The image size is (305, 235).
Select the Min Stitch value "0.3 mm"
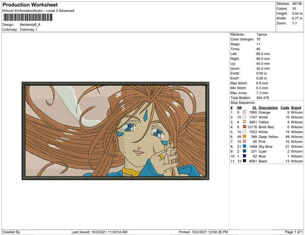click(262, 88)
